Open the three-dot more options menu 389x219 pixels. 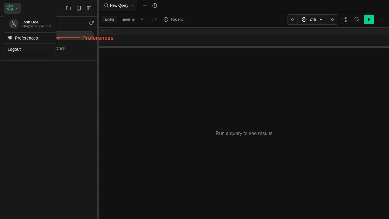click(x=381, y=19)
